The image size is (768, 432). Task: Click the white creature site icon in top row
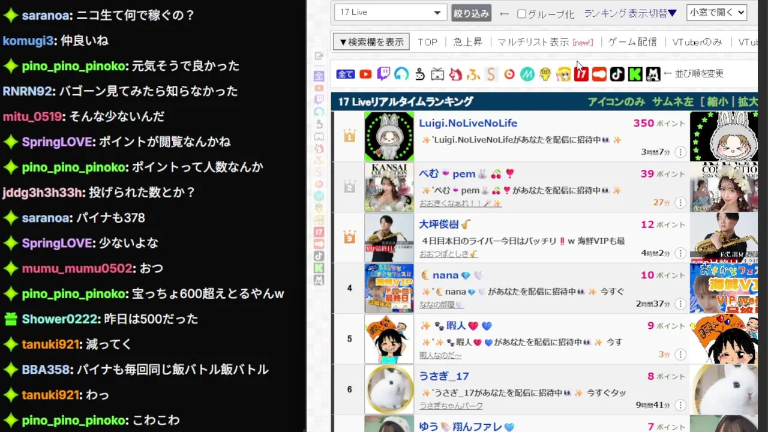click(x=653, y=74)
